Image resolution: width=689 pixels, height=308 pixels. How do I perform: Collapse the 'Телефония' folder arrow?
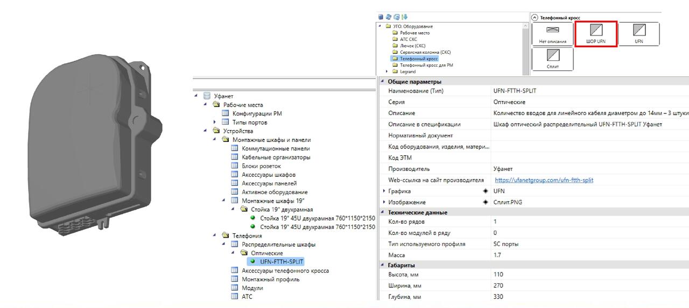click(215, 235)
